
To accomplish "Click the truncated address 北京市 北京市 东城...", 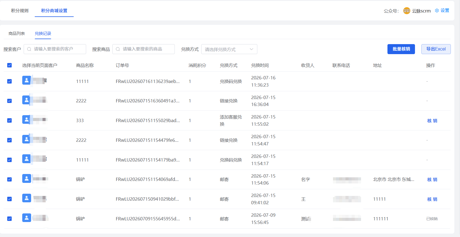I will (x=394, y=179).
